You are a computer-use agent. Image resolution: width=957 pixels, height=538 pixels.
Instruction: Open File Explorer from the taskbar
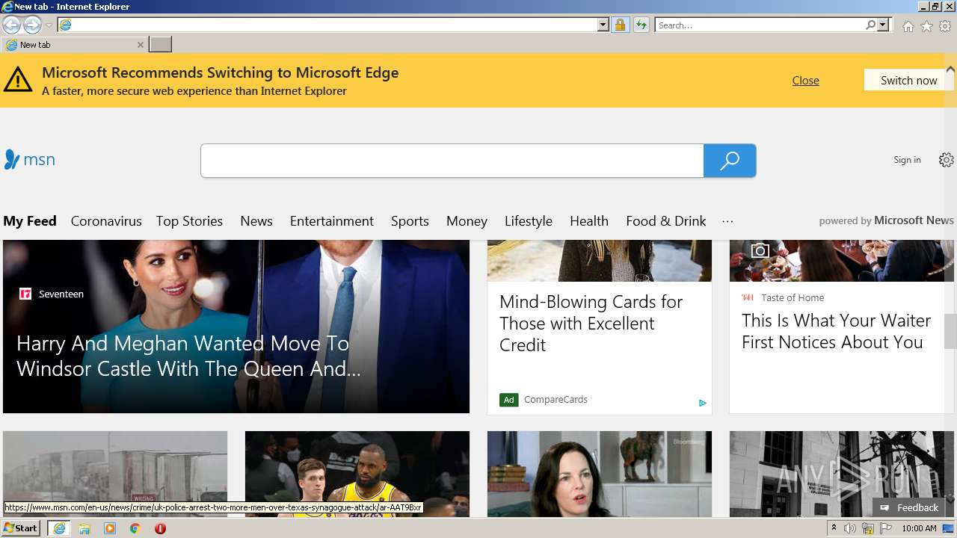pyautogui.click(x=84, y=528)
